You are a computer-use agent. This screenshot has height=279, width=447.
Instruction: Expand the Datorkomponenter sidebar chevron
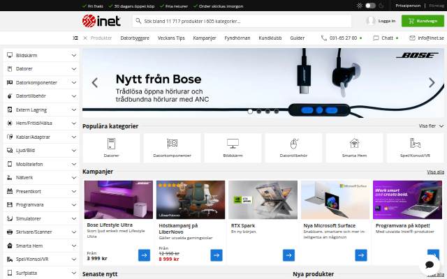(74, 82)
